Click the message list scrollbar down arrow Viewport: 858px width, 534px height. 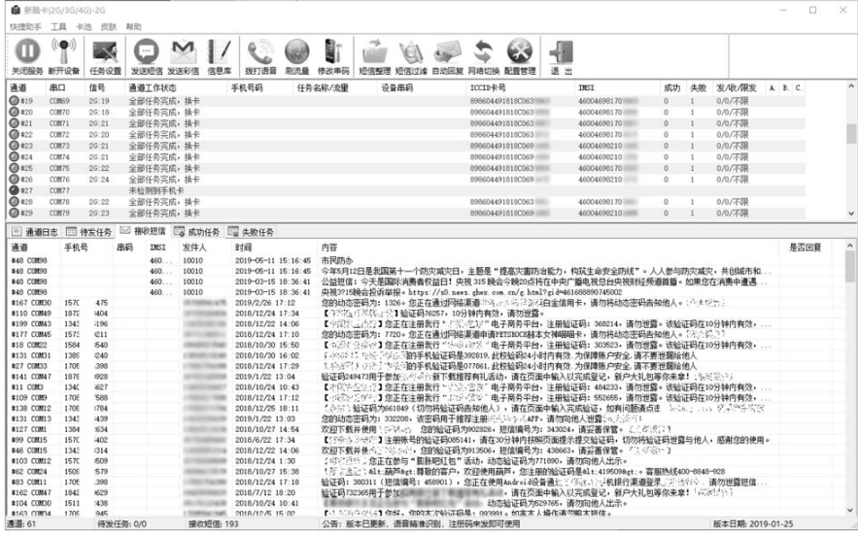pos(850,510)
